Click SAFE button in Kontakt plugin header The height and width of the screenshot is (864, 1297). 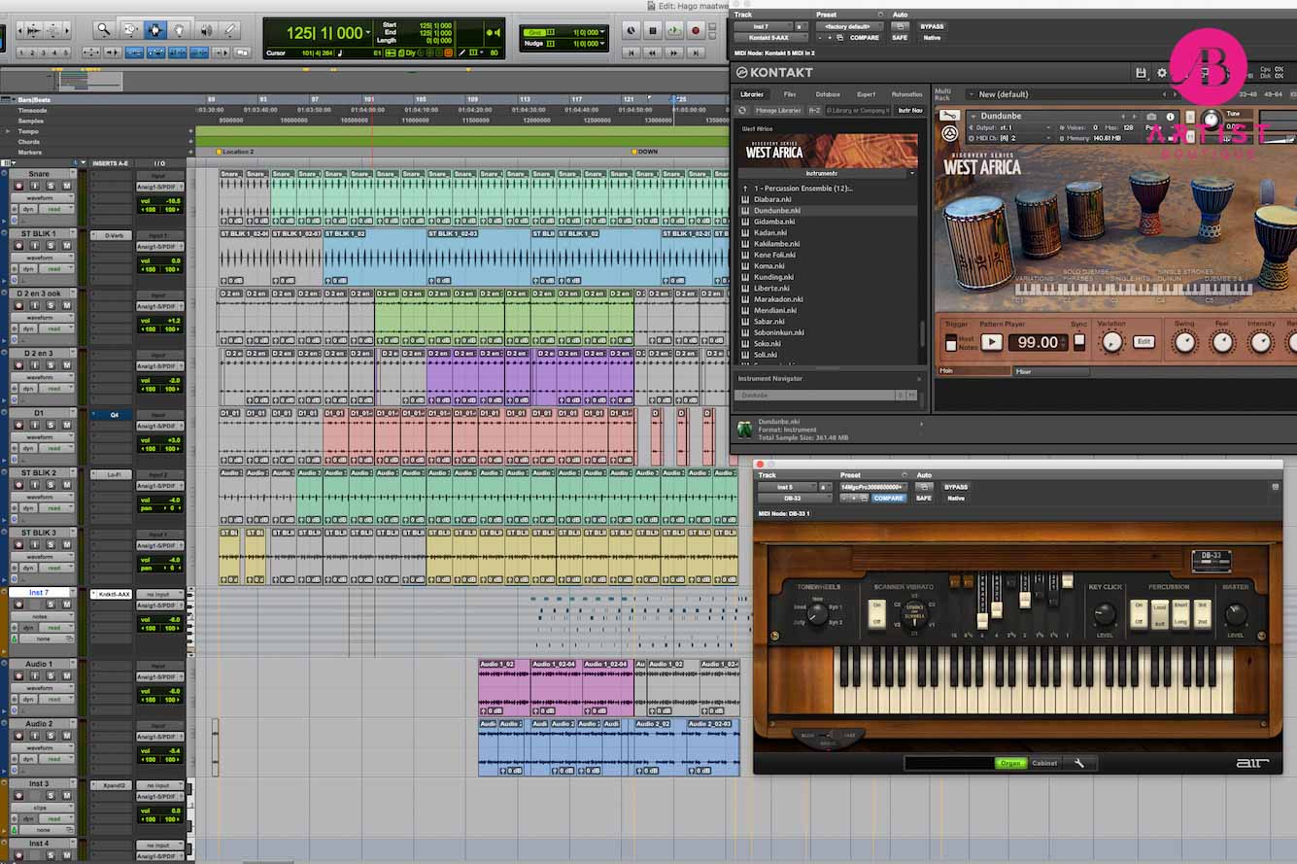click(x=900, y=37)
